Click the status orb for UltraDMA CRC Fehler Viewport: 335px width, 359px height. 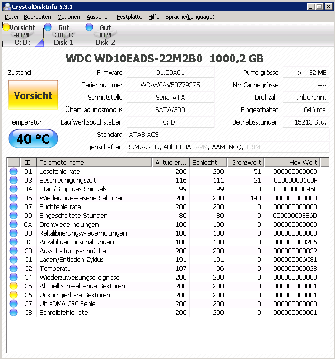click(13, 303)
